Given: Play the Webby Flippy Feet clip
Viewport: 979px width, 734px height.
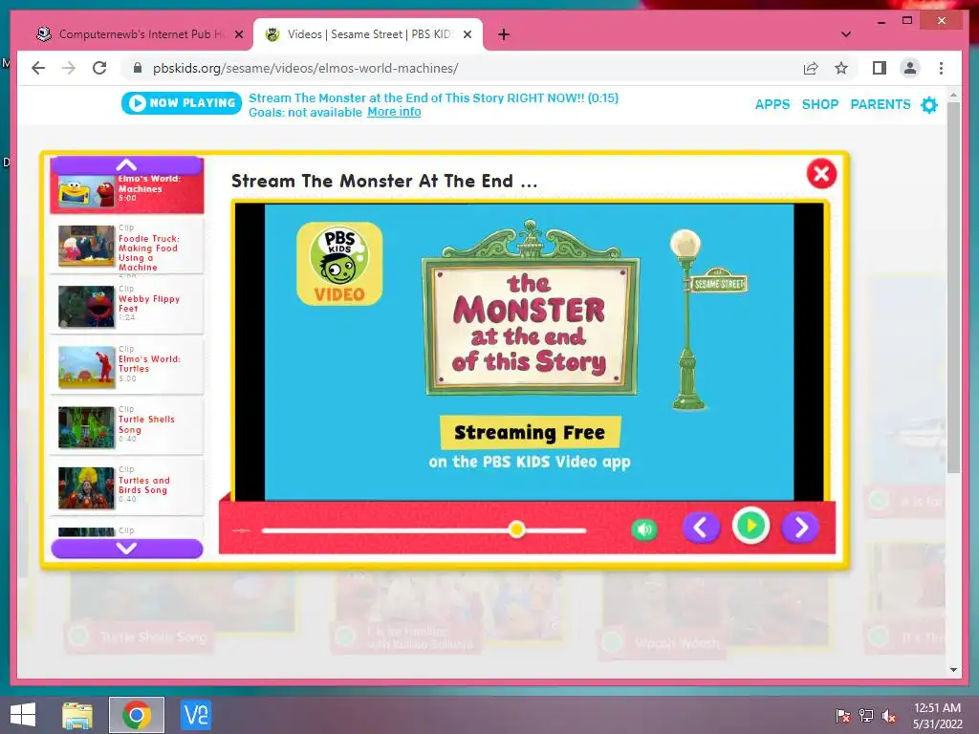Looking at the screenshot, I should point(127,306).
